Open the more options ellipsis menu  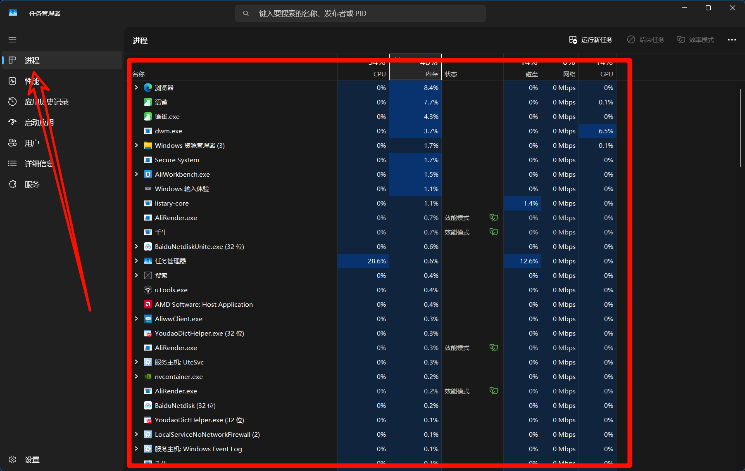point(732,40)
